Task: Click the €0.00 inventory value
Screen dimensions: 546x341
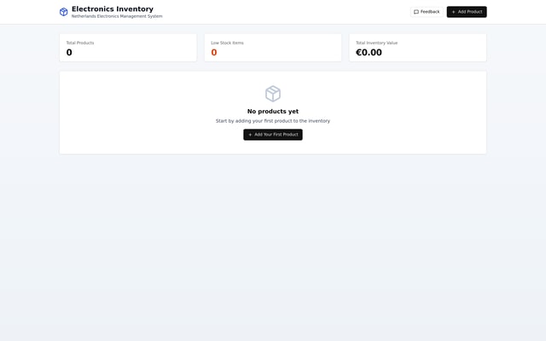Action: 369,53
